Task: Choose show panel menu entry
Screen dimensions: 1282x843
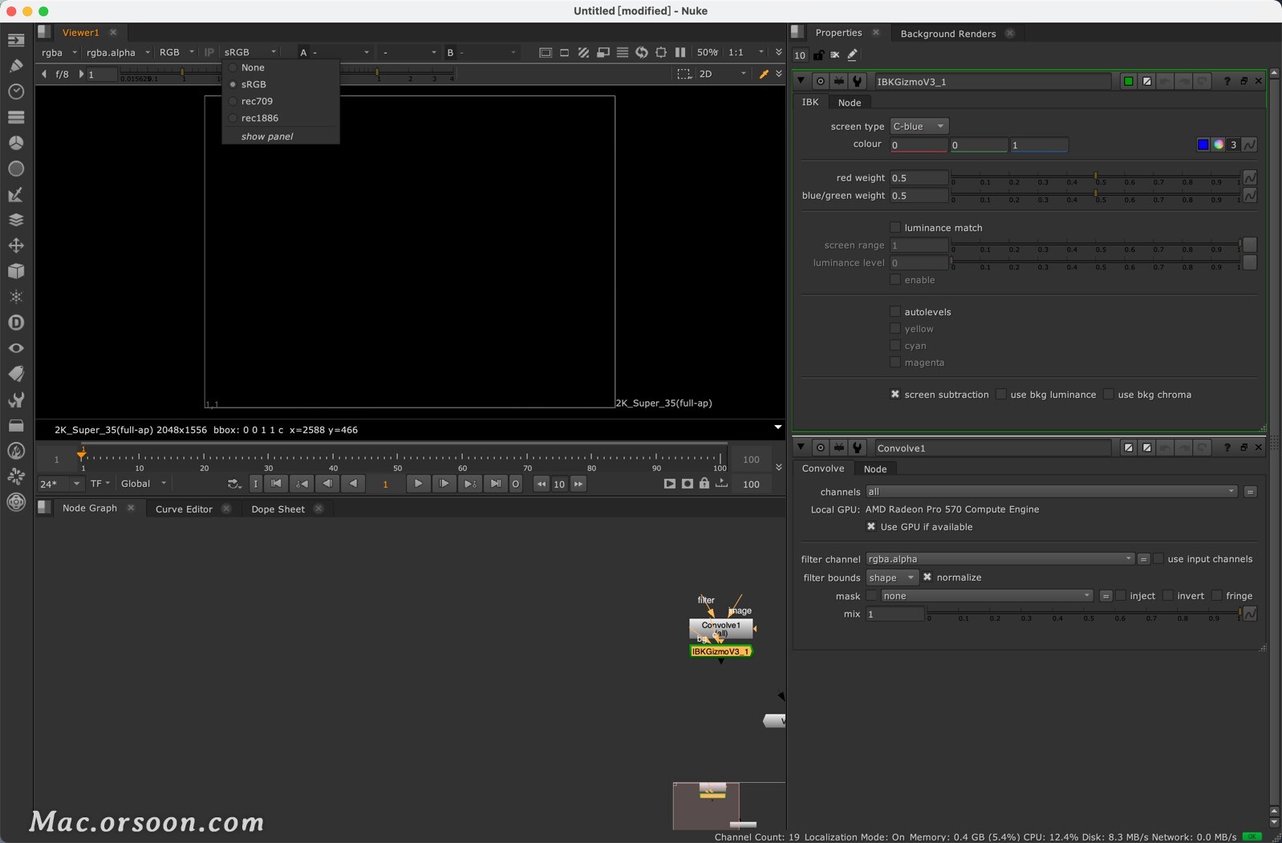Action: (267, 136)
